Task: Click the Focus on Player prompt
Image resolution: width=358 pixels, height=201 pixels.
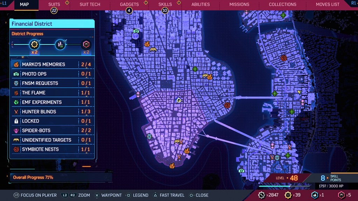Action: pos(35,195)
